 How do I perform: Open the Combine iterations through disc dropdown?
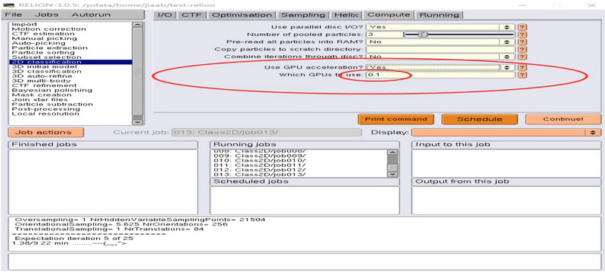coord(440,57)
